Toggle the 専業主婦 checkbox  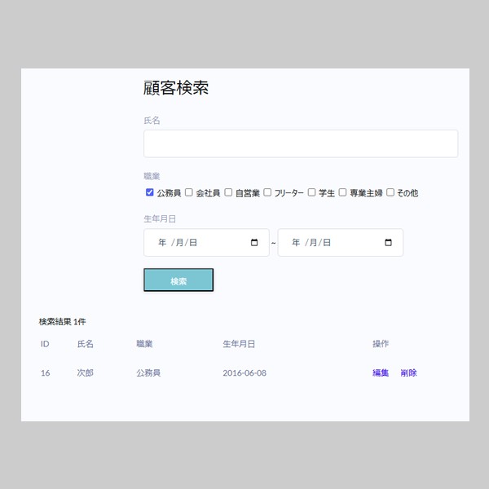click(343, 193)
